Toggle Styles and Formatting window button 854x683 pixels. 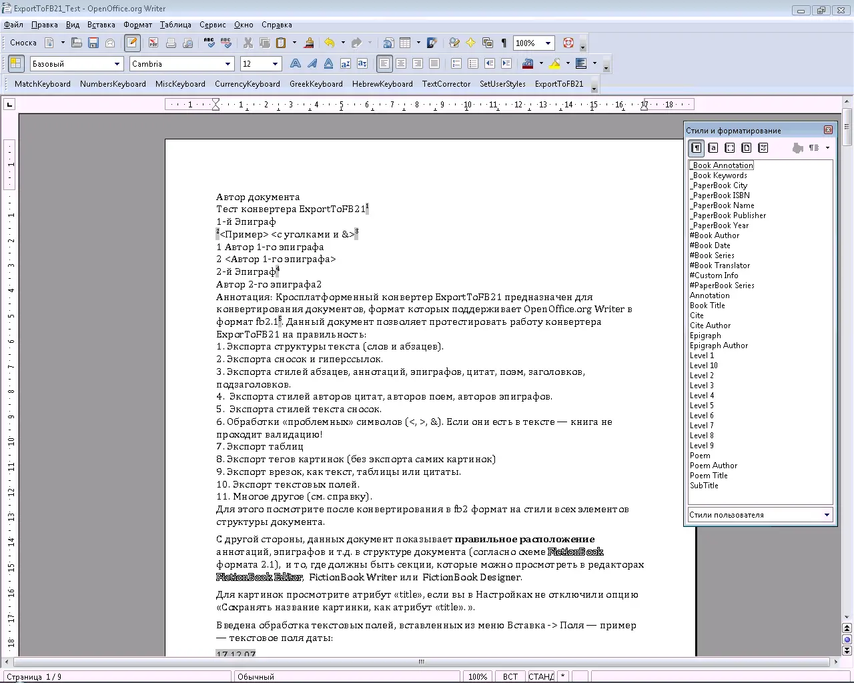[x=16, y=63]
